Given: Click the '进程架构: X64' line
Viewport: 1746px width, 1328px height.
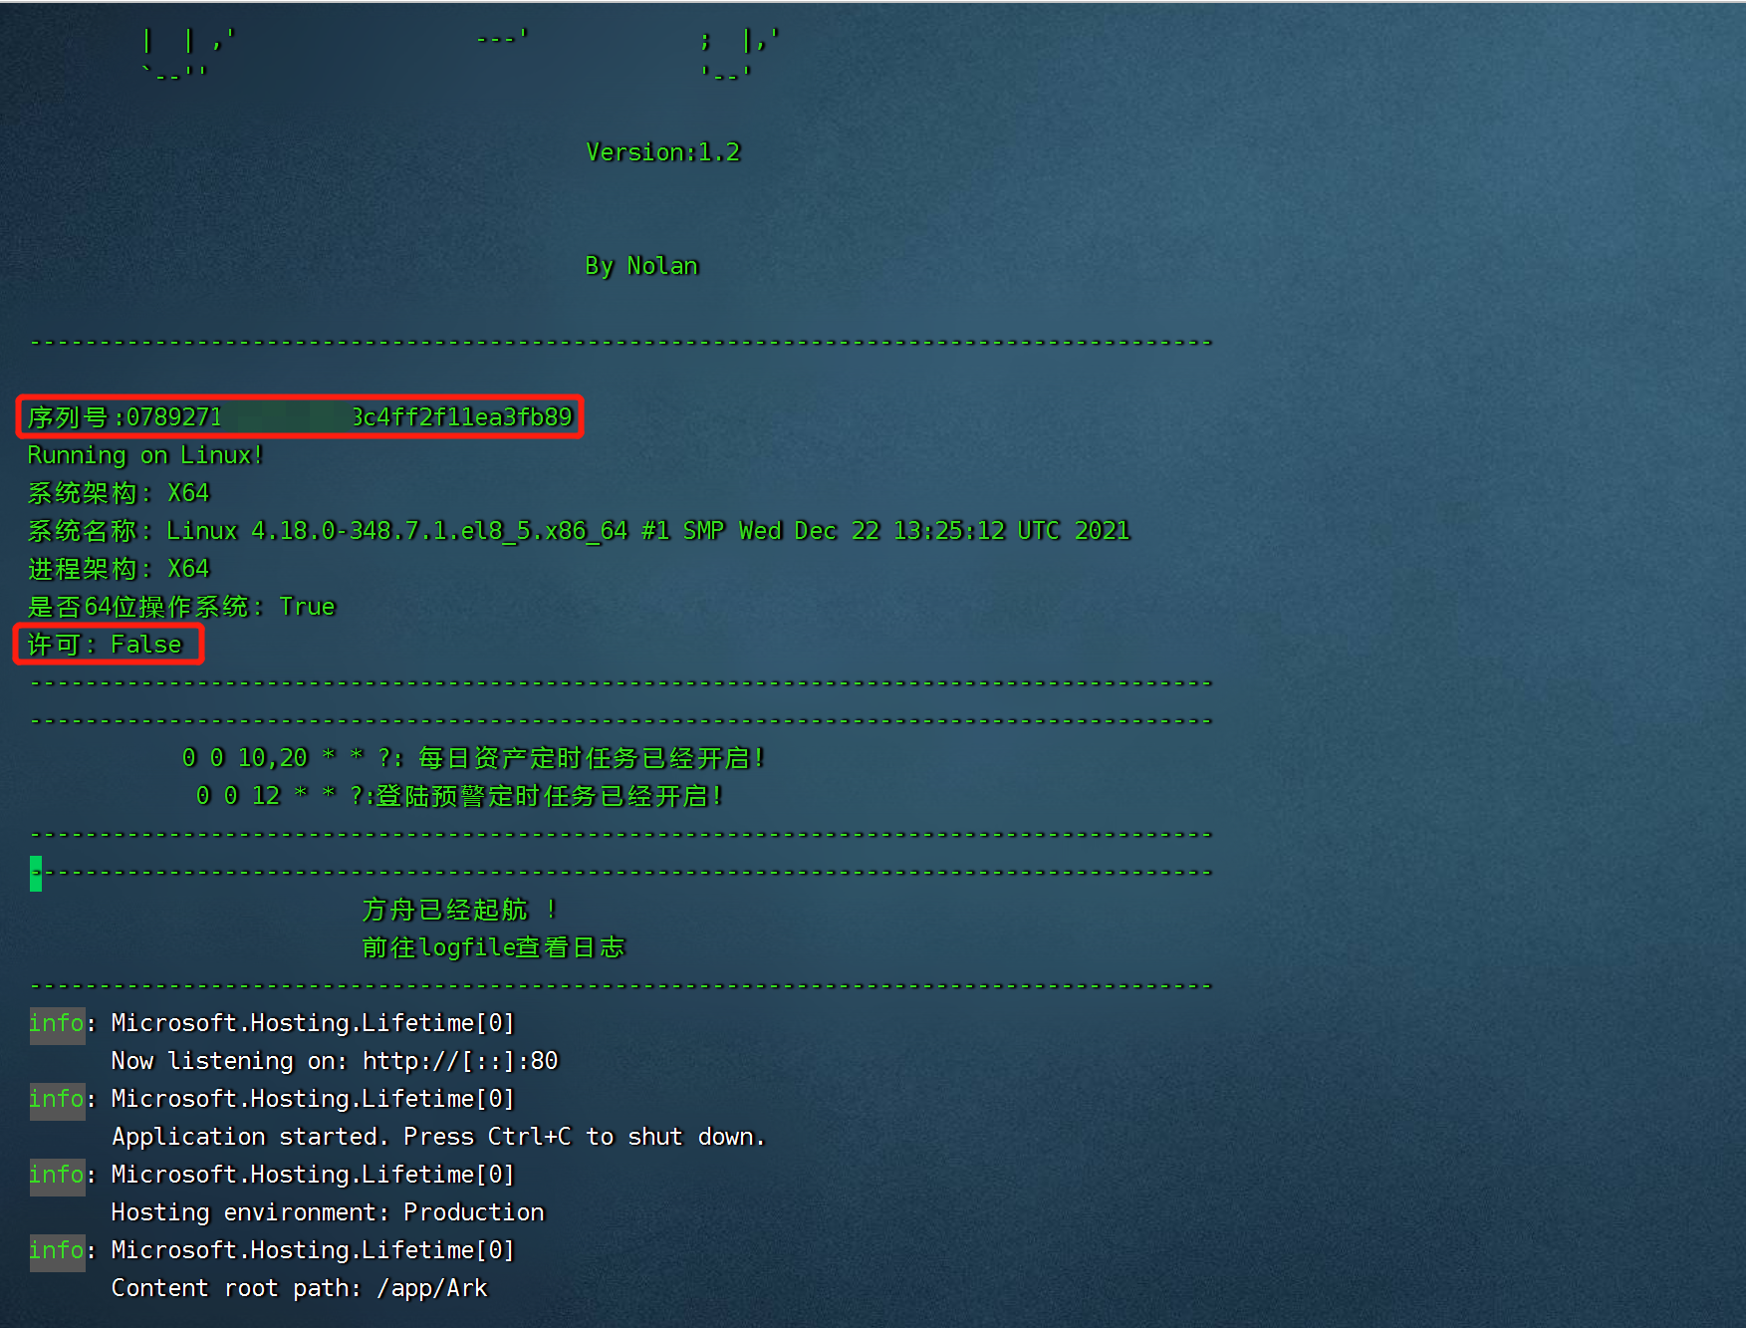Looking at the screenshot, I should click(119, 569).
